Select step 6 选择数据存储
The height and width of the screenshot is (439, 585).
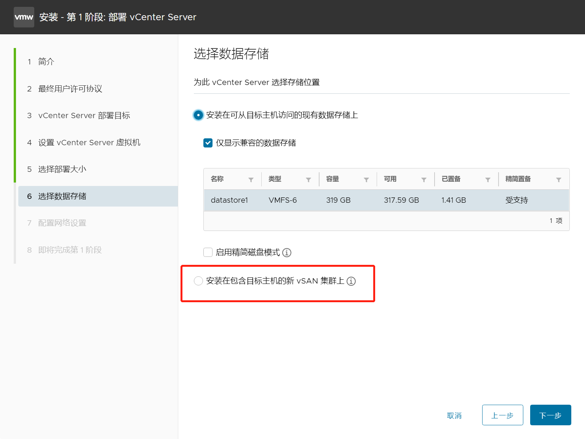(x=98, y=196)
